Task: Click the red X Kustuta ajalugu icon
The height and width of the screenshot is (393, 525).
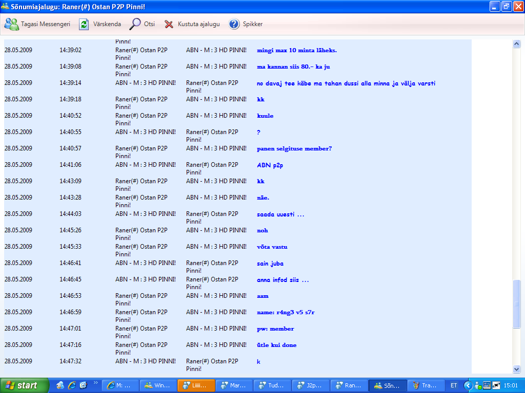Action: (169, 24)
